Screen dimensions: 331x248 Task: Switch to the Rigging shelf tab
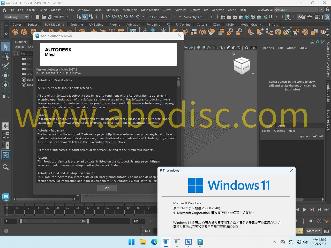[115, 25]
